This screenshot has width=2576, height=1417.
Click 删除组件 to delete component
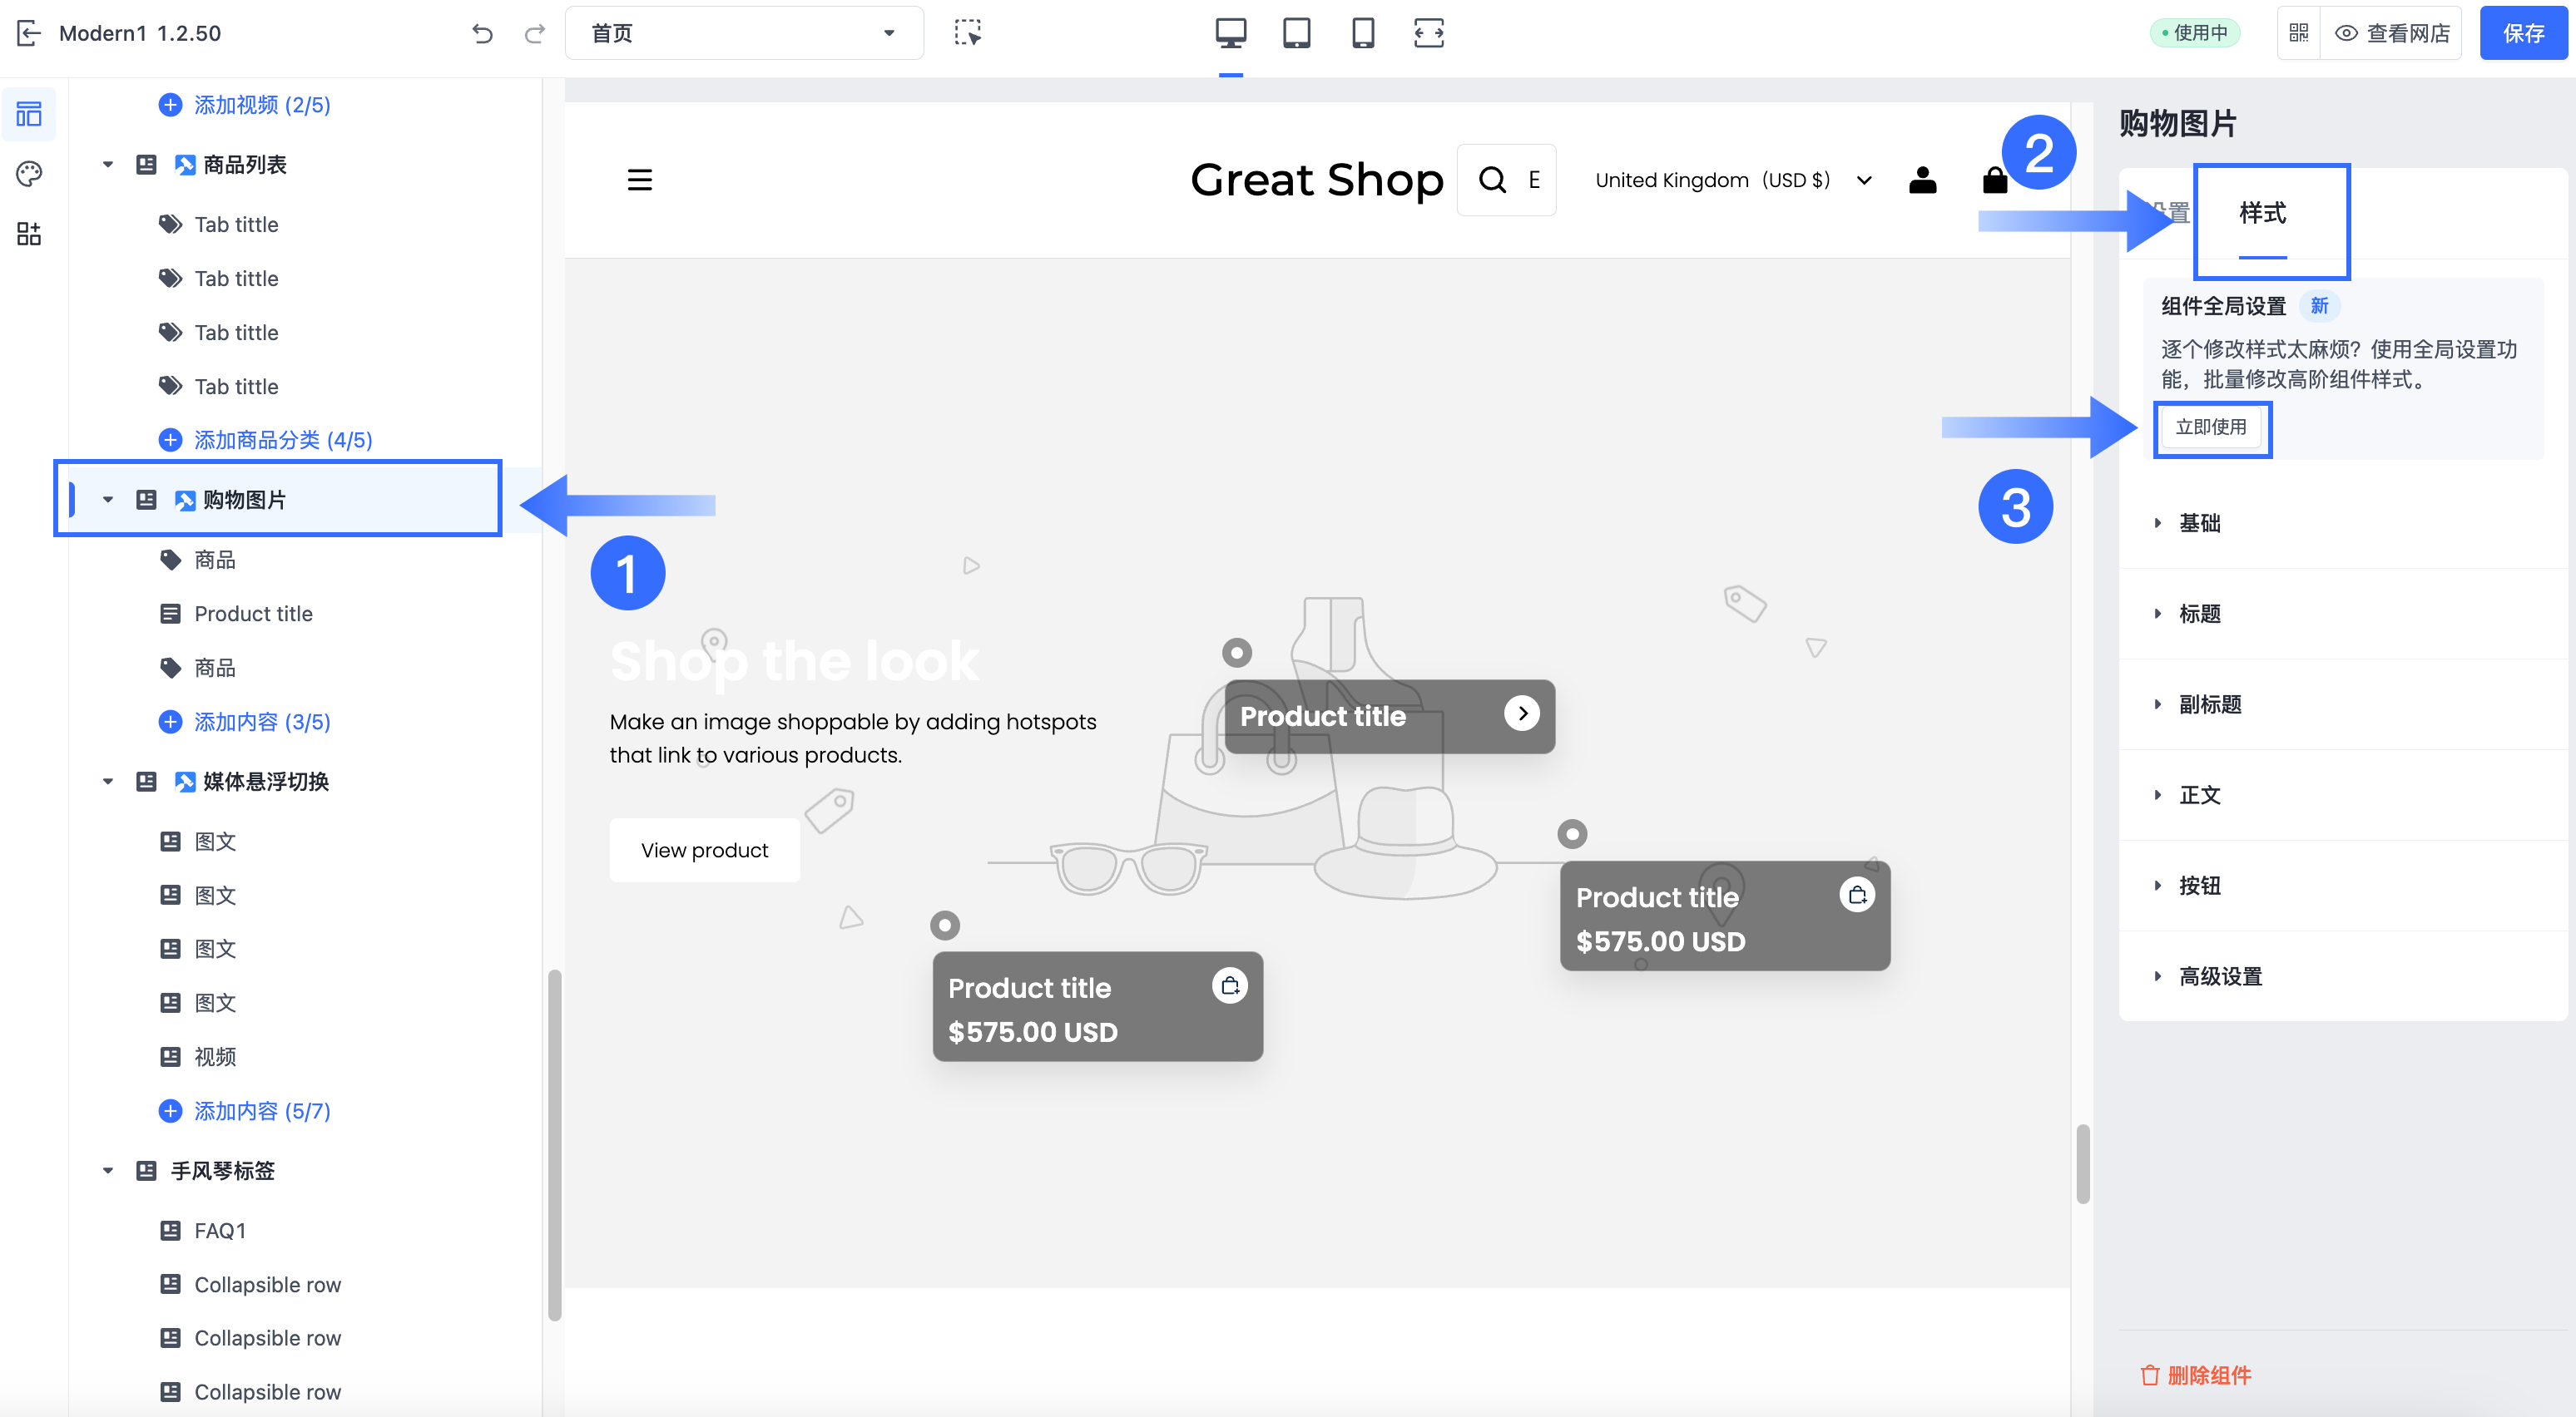(x=2196, y=1375)
